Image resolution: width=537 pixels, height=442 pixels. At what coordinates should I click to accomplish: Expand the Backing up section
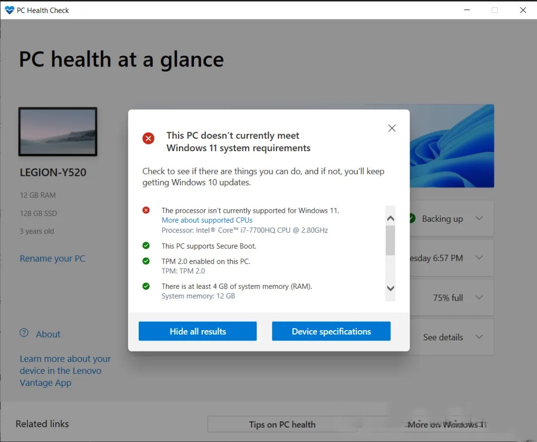(479, 218)
